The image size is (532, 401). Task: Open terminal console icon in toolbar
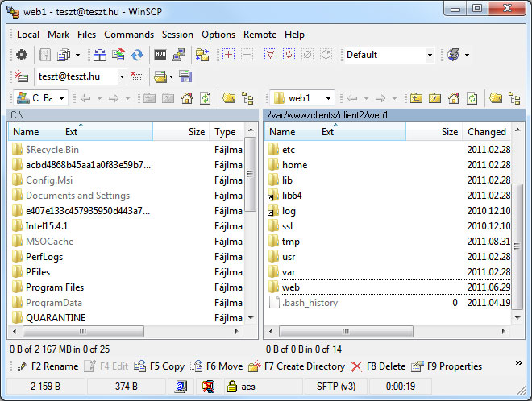click(x=160, y=55)
